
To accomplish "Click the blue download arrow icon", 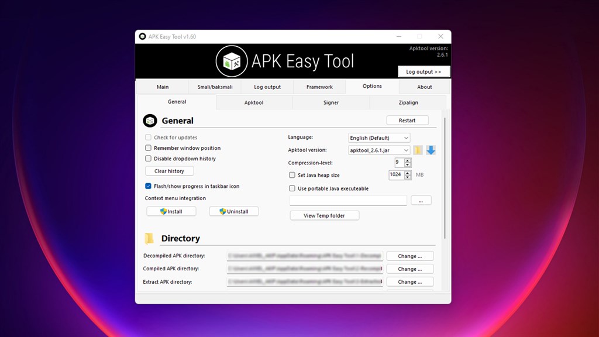I will [x=431, y=150].
